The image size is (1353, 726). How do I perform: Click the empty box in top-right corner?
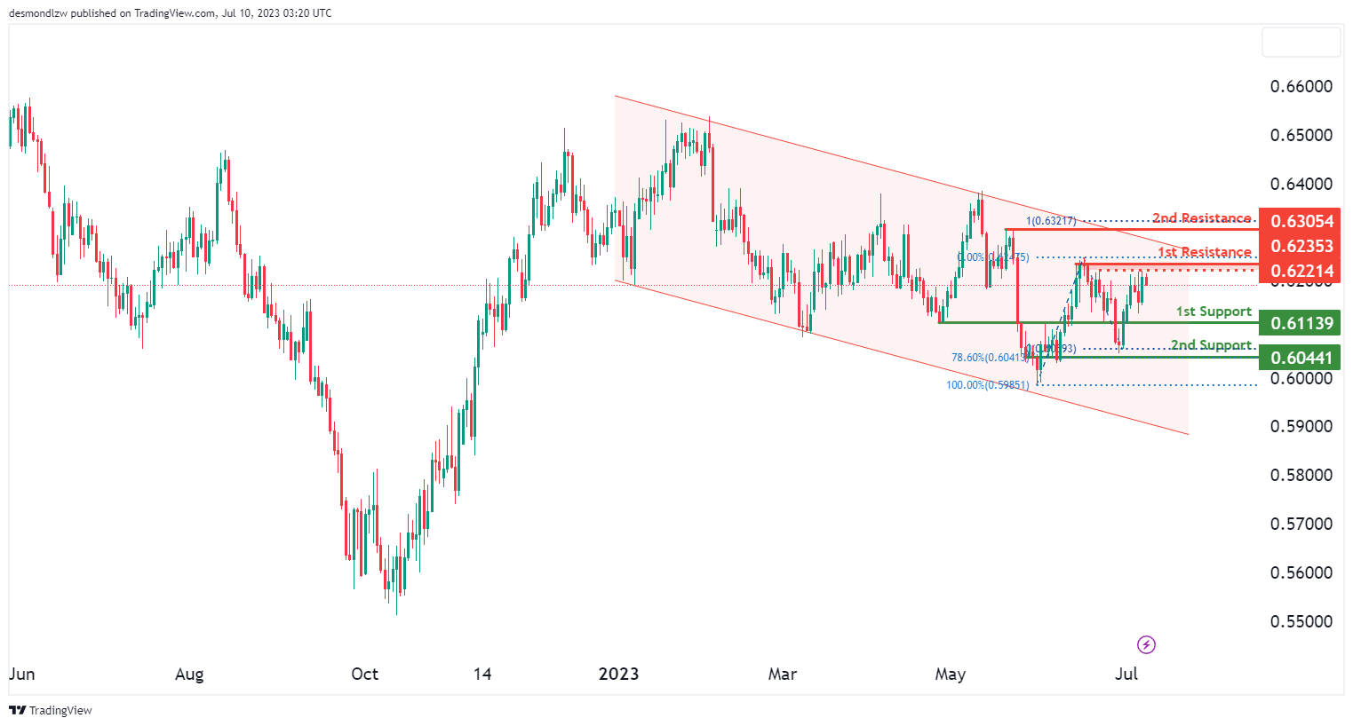click(x=1301, y=43)
